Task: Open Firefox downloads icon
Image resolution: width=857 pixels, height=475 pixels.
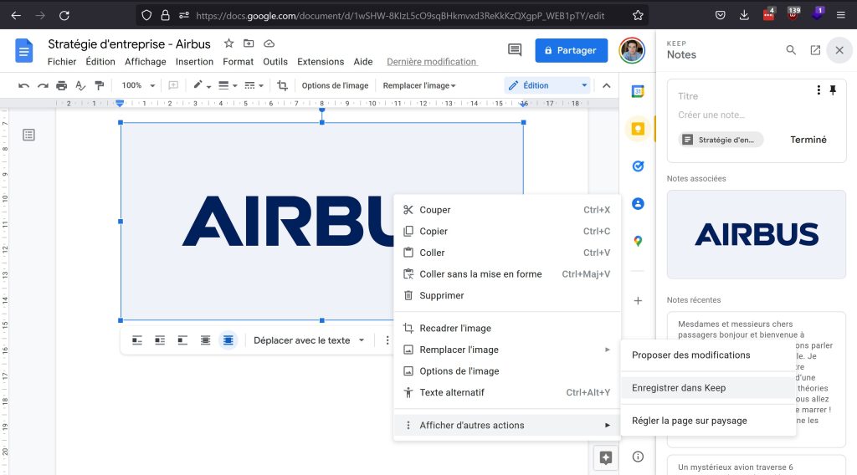Action: click(744, 15)
